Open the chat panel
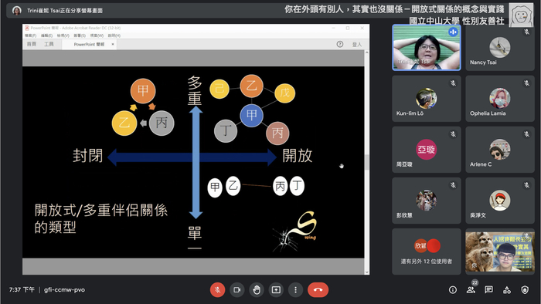 [x=489, y=290]
